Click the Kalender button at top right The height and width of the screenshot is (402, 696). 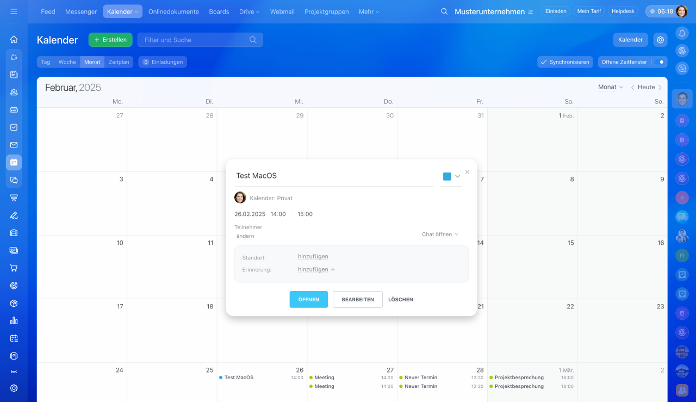(x=631, y=40)
